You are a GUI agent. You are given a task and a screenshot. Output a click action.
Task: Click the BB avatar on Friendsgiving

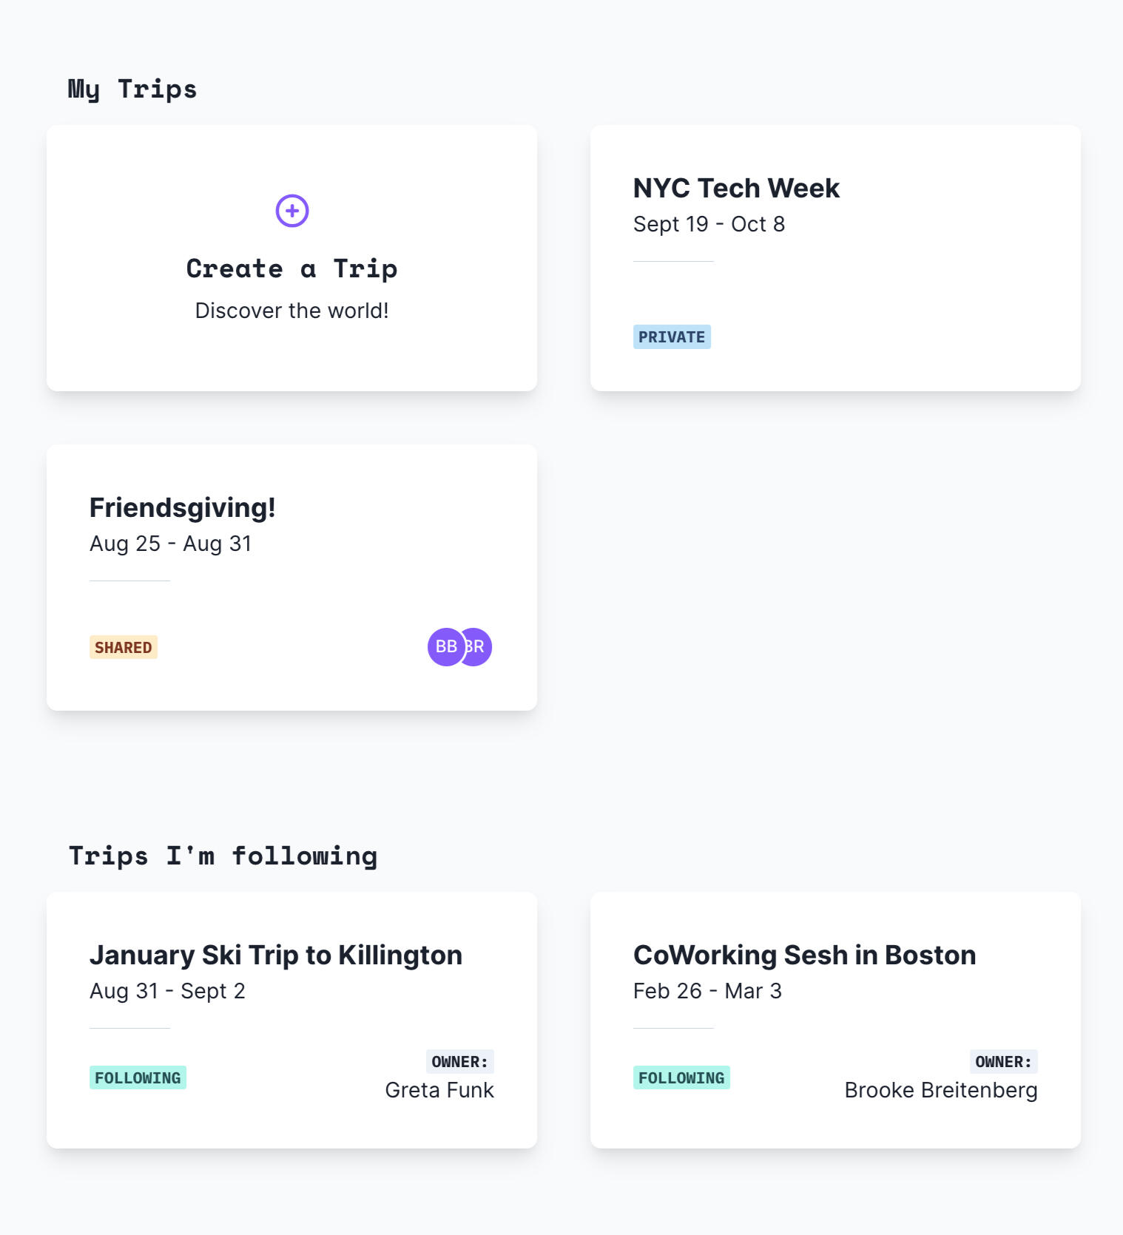coord(445,647)
